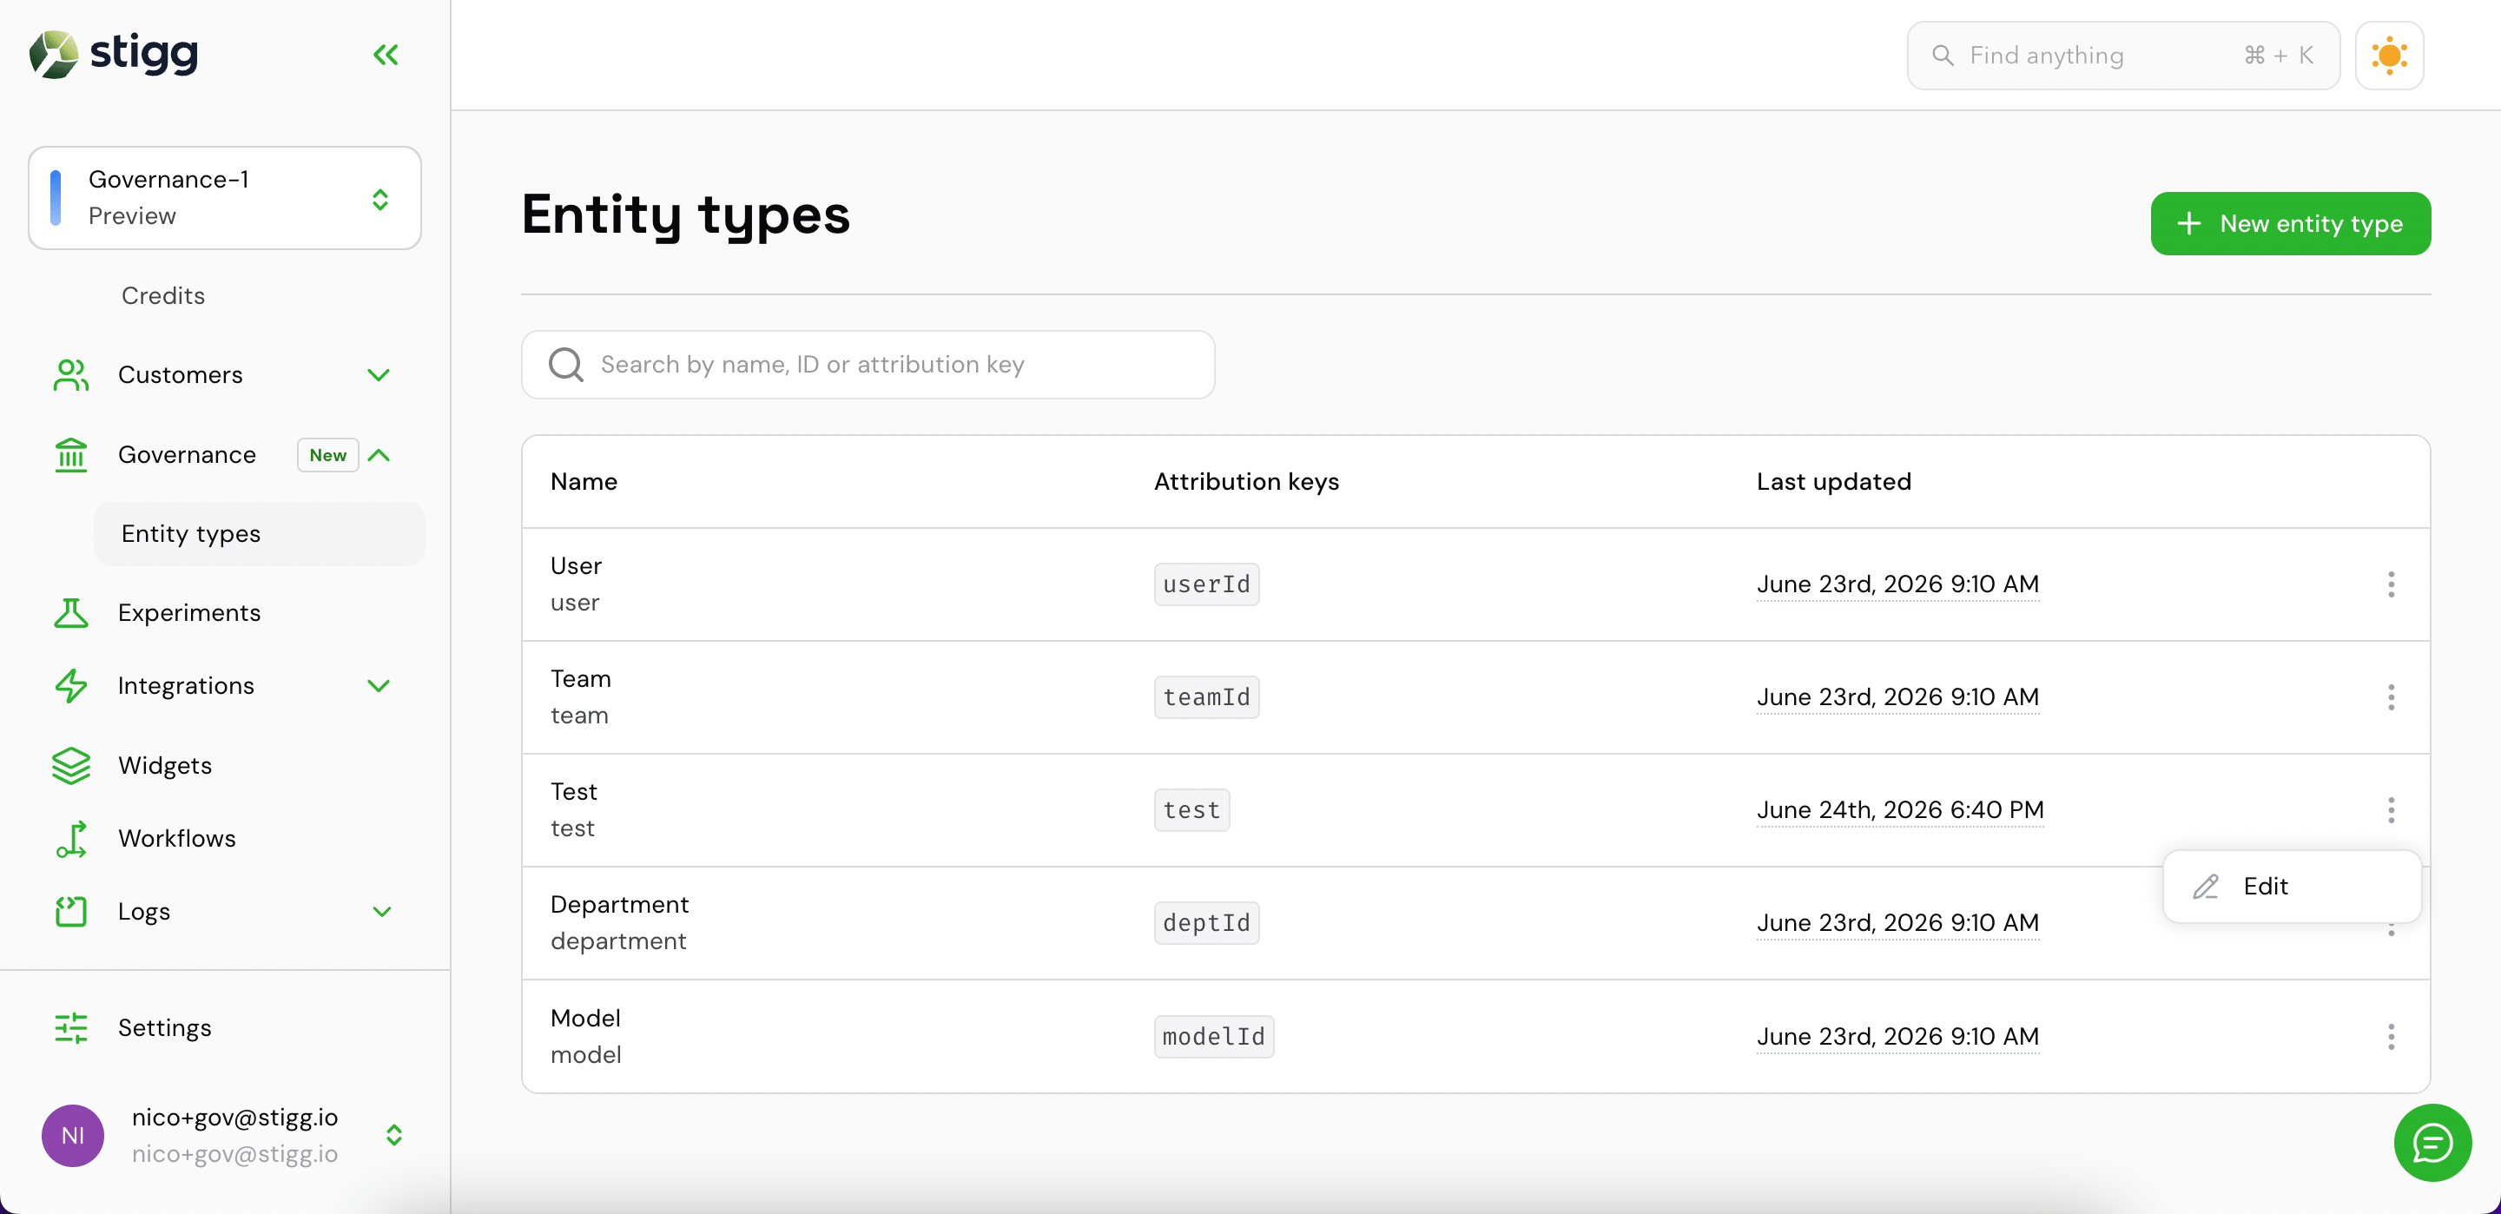The width and height of the screenshot is (2501, 1214).
Task: Click the test attribution key chip
Action: click(x=1191, y=810)
